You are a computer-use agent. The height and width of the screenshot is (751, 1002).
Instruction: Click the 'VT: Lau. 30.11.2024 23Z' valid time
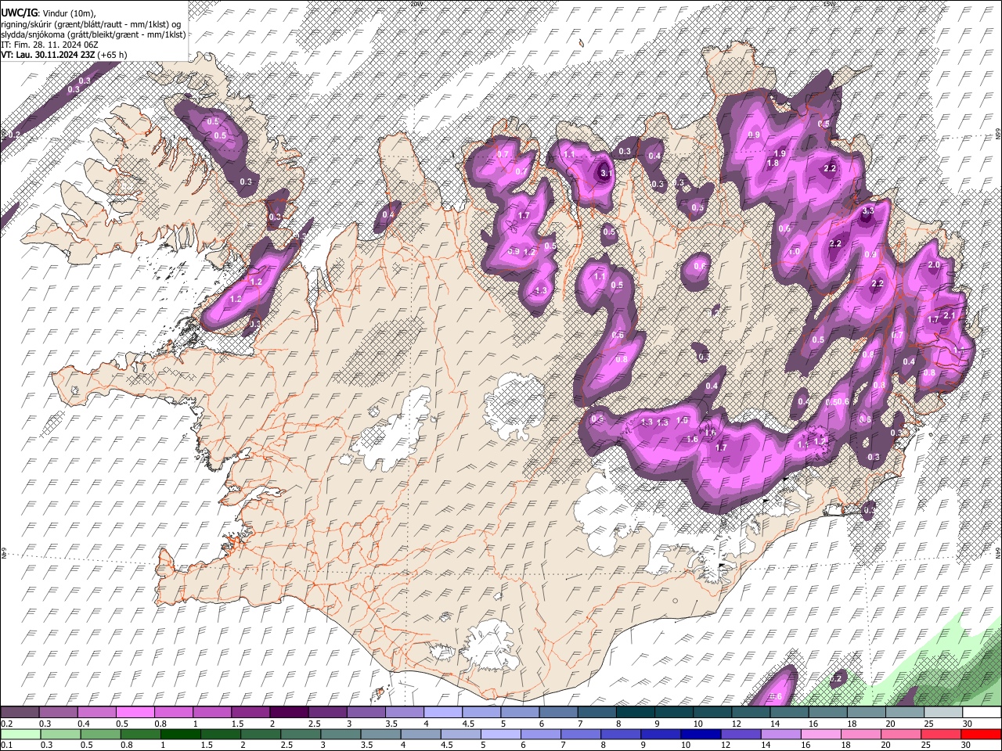(48, 55)
